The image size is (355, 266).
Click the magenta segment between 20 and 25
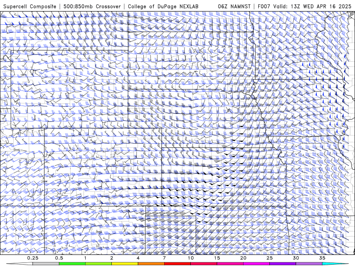(x=256, y=264)
